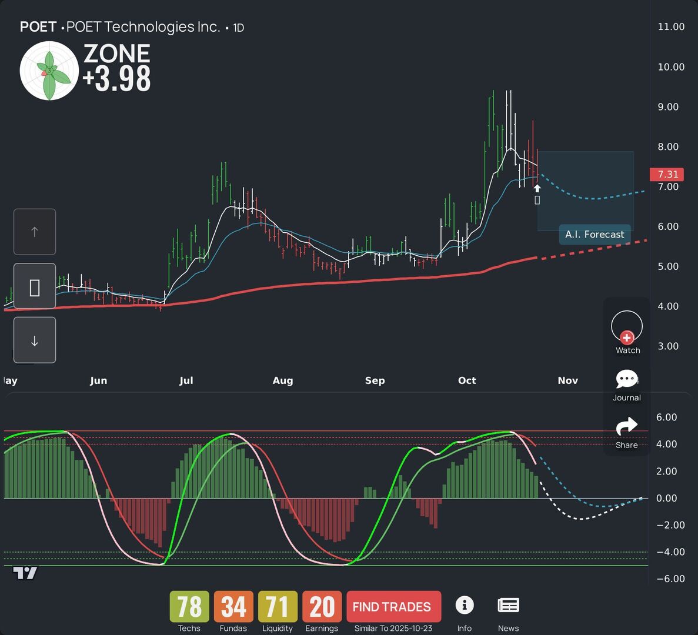Viewport: 698px width, 635px height.
Task: Open the Earnings score 20
Action: coord(322,607)
